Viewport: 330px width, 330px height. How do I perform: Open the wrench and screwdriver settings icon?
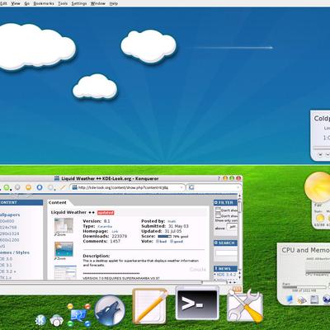[245, 306]
